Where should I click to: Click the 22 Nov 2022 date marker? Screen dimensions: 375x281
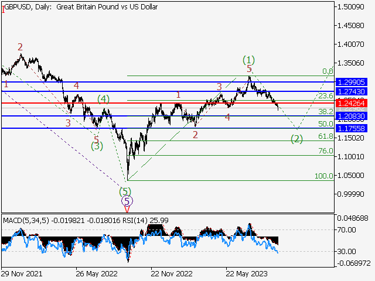(x=171, y=273)
